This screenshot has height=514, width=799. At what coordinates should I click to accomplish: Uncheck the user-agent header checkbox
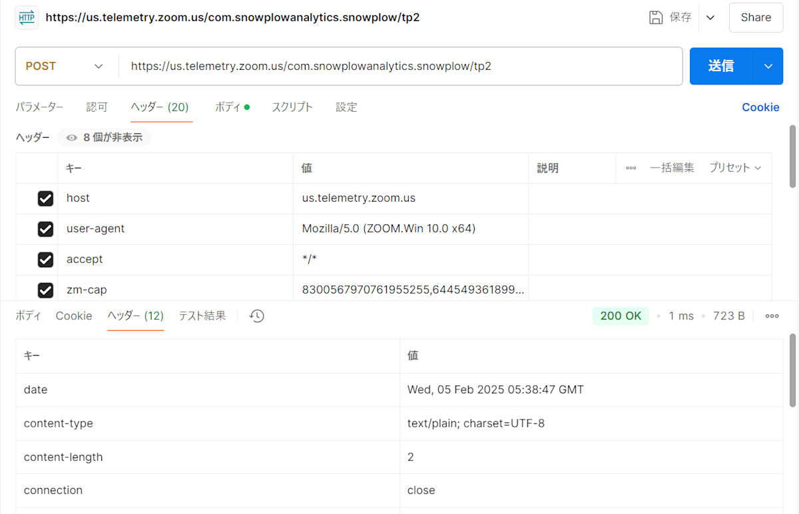[x=45, y=229]
